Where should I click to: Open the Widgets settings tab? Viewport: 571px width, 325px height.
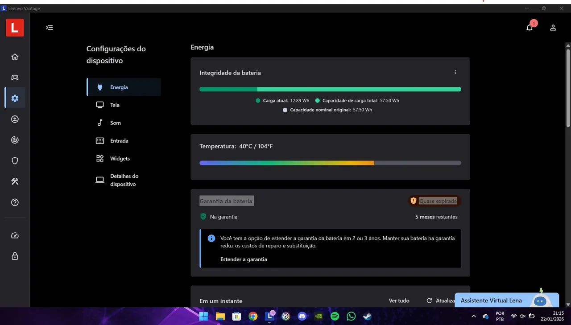(x=120, y=159)
